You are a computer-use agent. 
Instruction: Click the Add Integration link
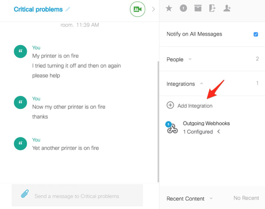tap(195, 106)
